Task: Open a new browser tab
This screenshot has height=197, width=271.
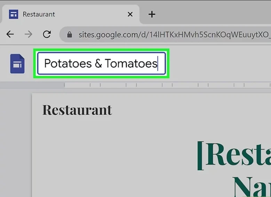Action: coord(152,14)
